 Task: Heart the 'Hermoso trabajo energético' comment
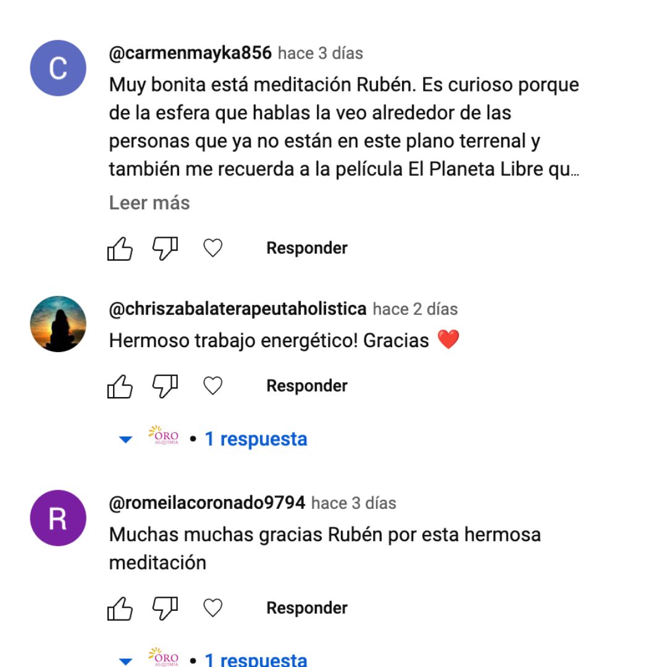pyautogui.click(x=212, y=386)
